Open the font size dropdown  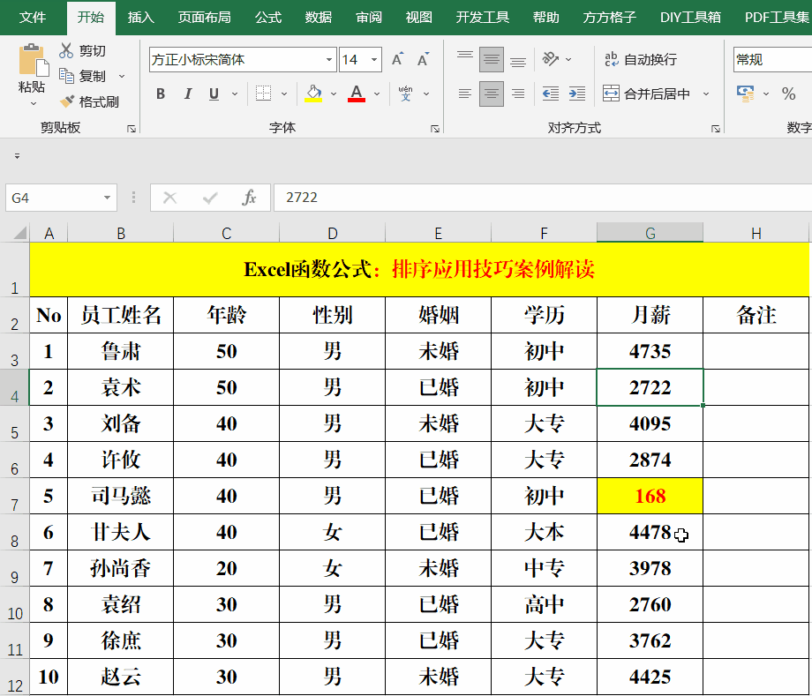[x=374, y=59]
